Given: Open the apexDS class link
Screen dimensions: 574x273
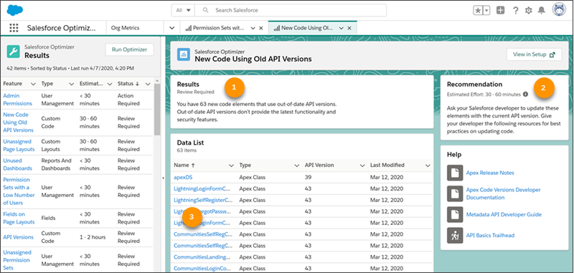Looking at the screenshot, I should coord(183,178).
